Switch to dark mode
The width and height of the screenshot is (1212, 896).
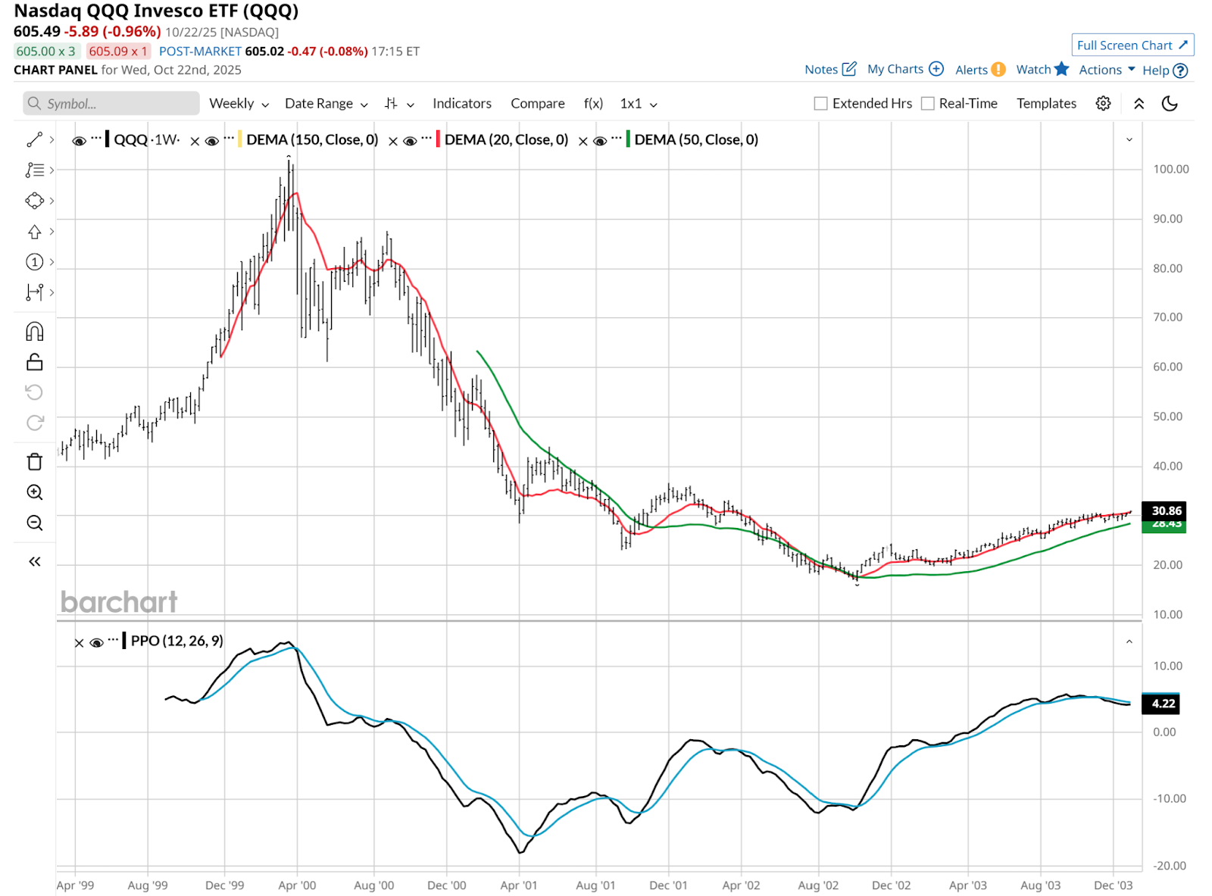pos(1170,104)
